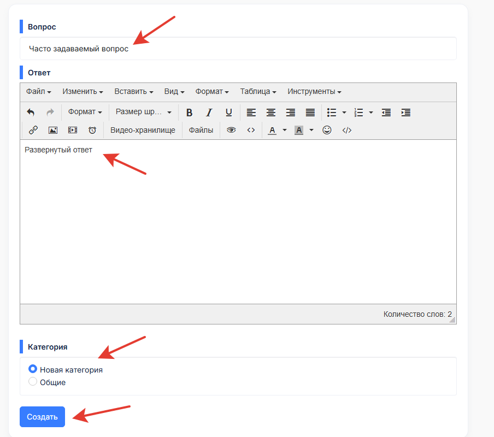Viewport: 494px width, 437px height.
Task: Click the insert image icon
Action: coord(52,130)
